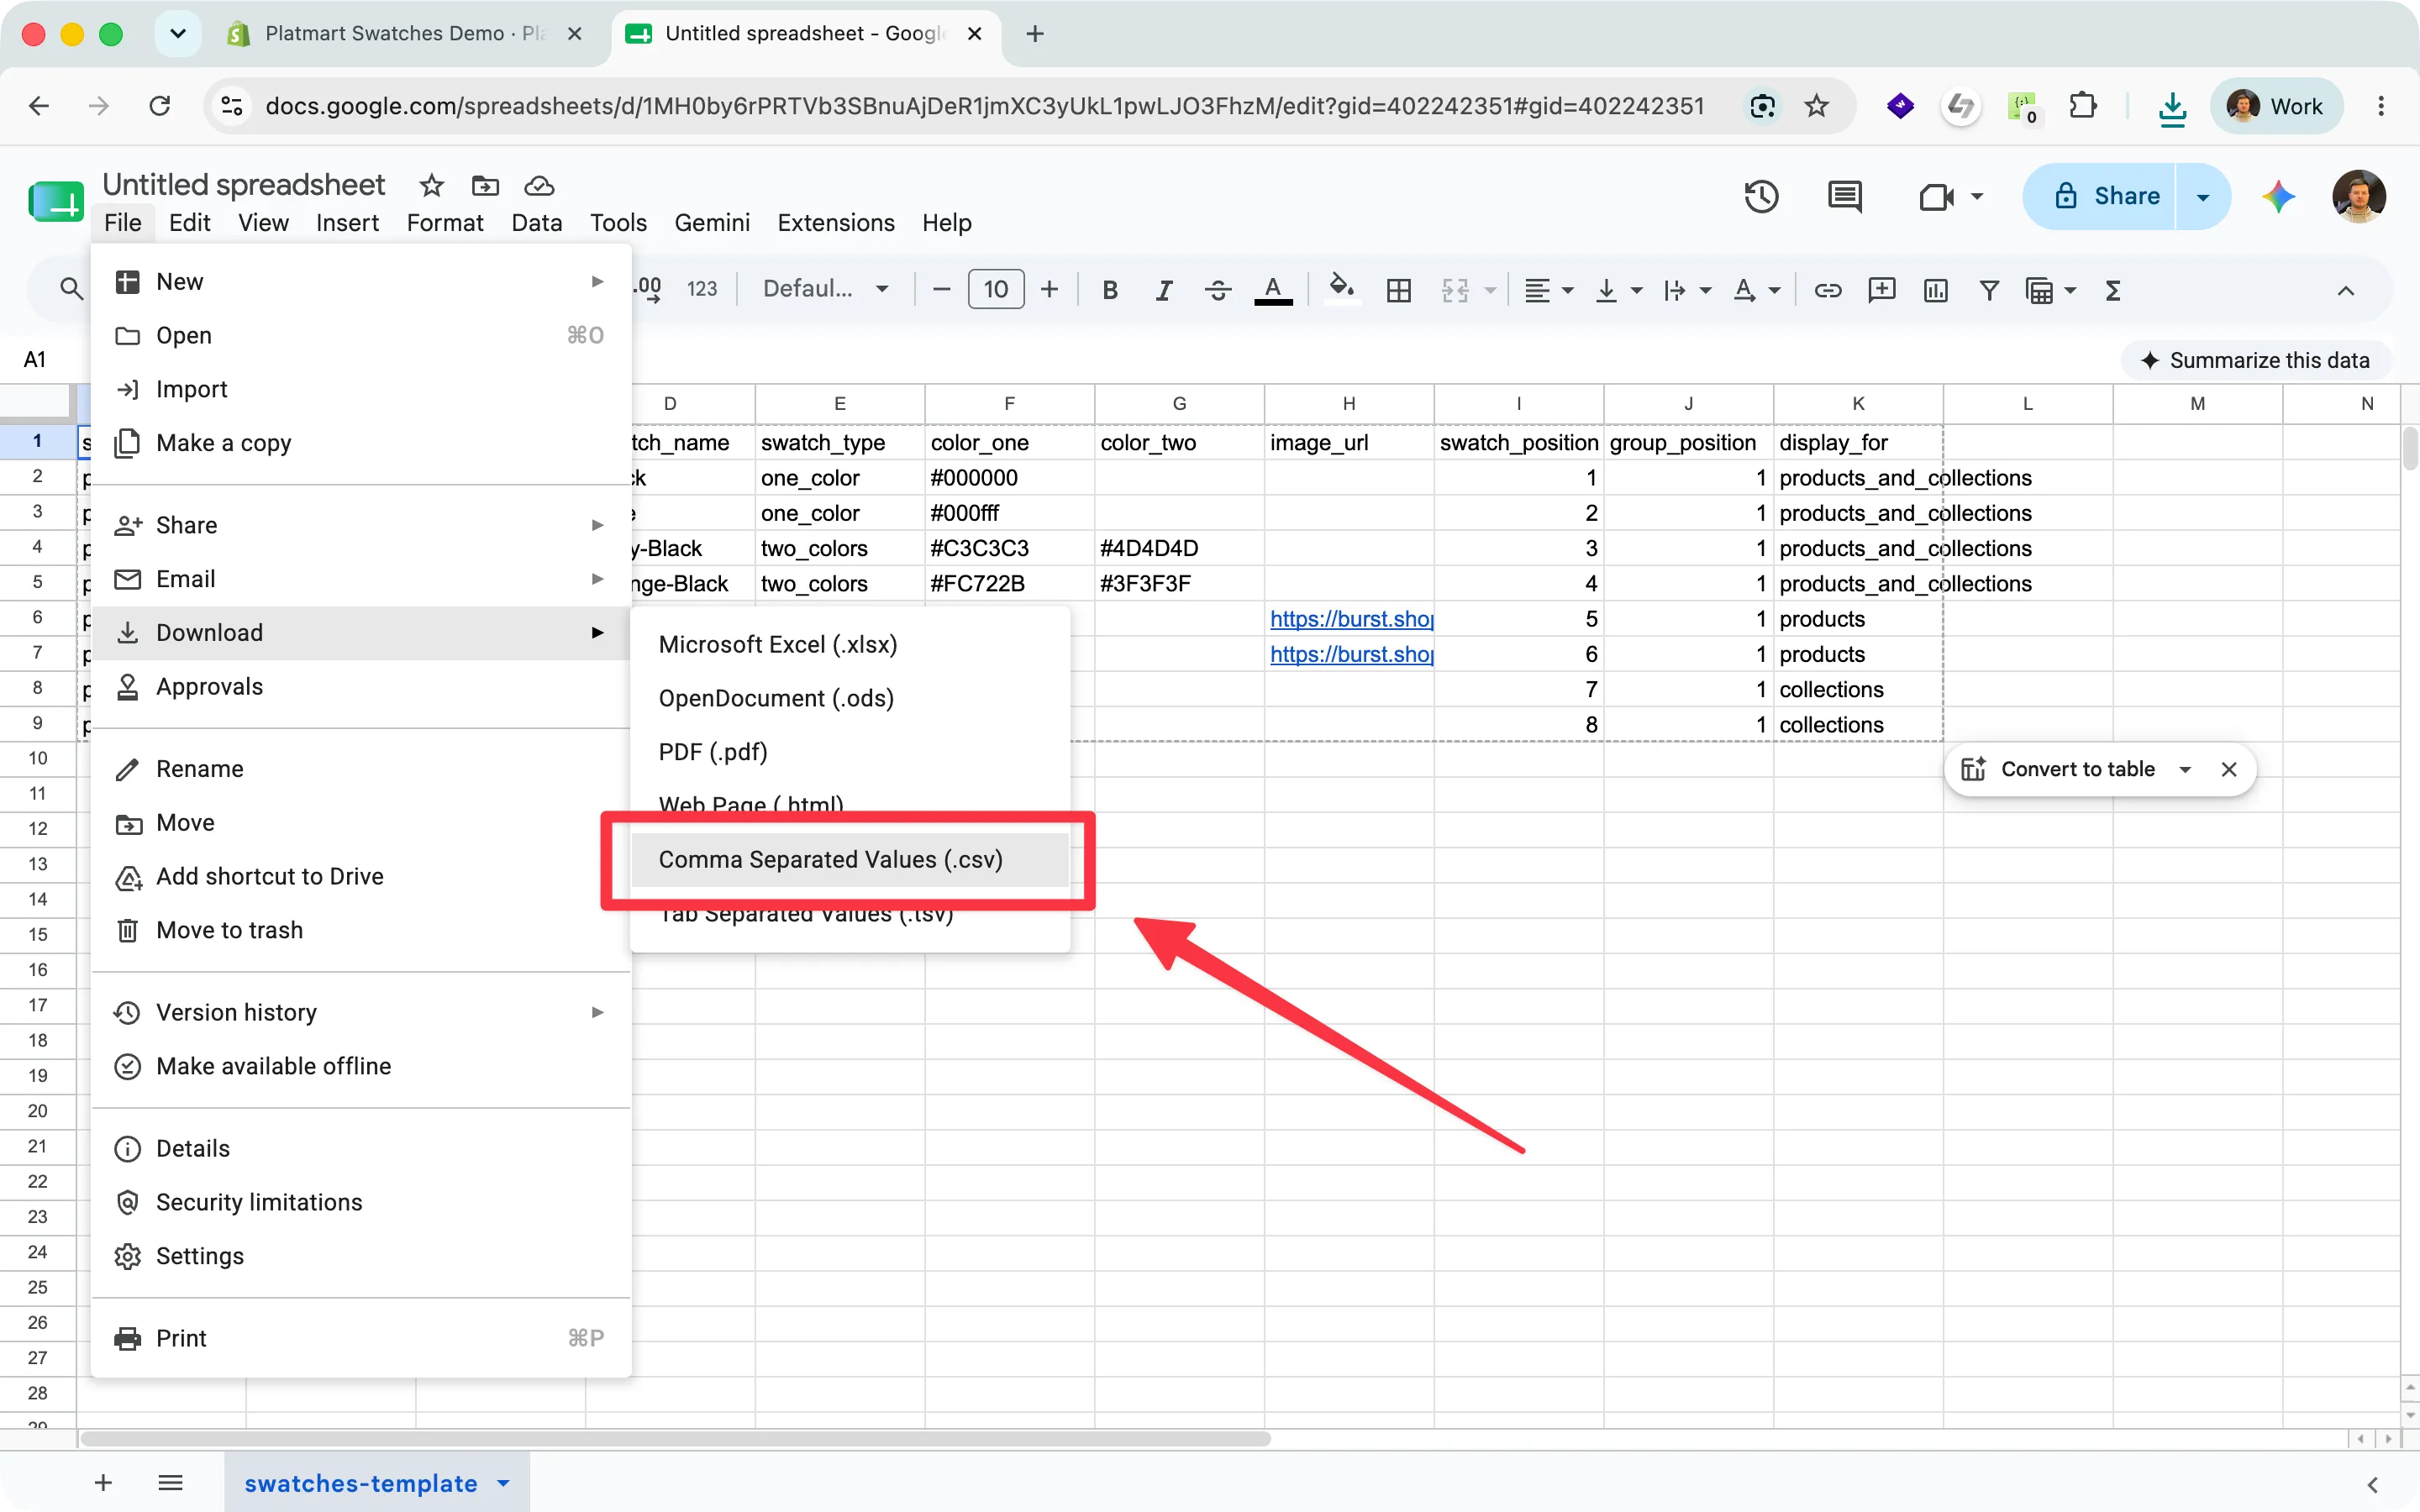Open the Edit menu
2420x1512 pixels.
190,222
